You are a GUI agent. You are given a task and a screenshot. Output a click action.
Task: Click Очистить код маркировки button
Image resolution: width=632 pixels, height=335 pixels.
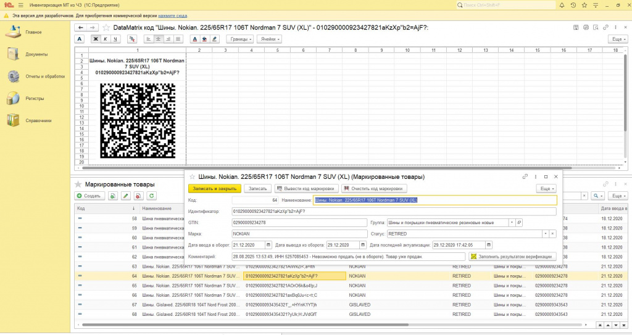374,188
